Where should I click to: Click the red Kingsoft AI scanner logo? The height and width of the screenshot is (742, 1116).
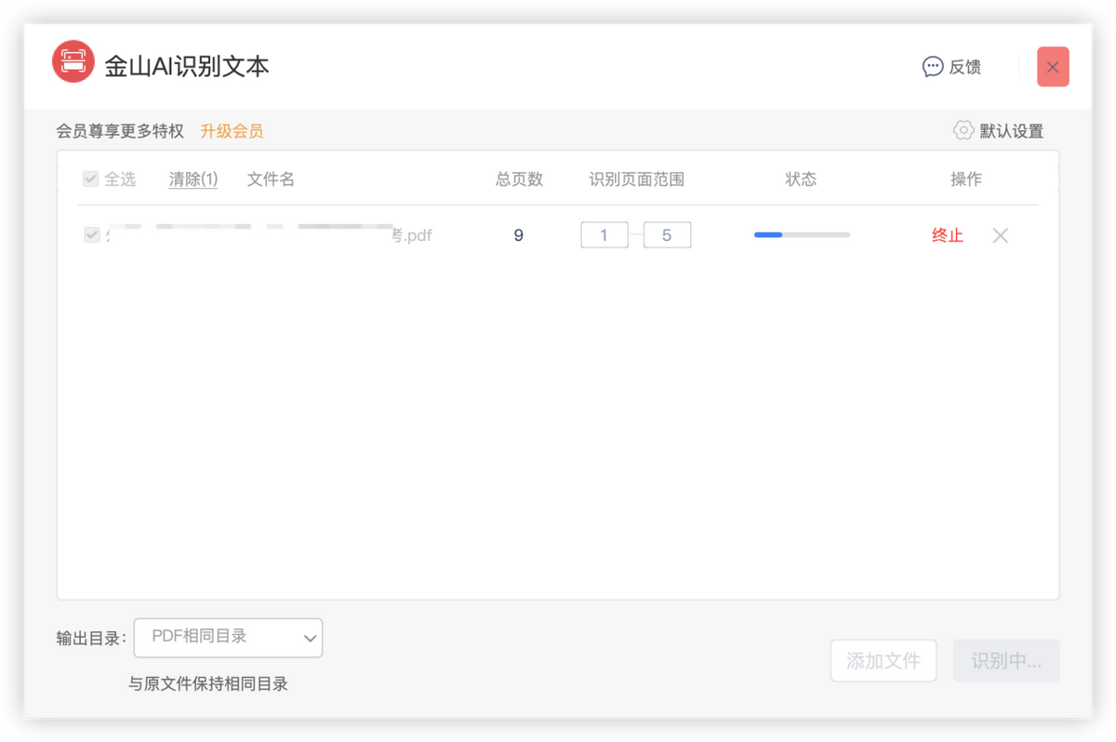click(x=73, y=62)
